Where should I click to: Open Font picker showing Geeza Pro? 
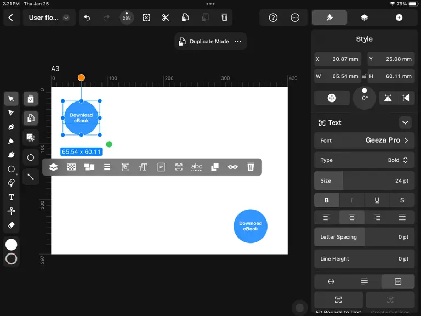[365, 140]
